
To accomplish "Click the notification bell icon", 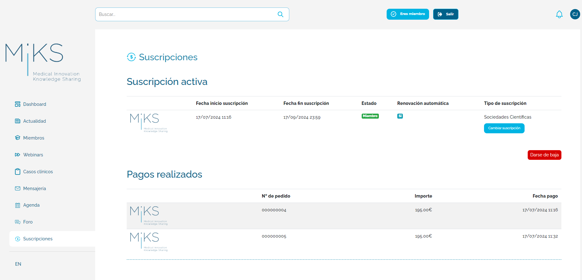I will 559,14.
